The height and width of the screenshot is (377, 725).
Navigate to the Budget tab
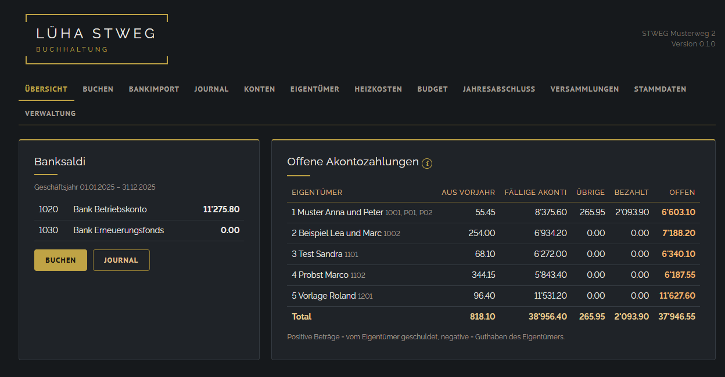(x=432, y=89)
